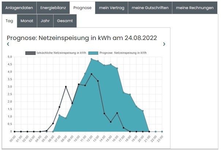Open the Anlagendaten tab
Screen dimensions: 221x150
(19, 8)
